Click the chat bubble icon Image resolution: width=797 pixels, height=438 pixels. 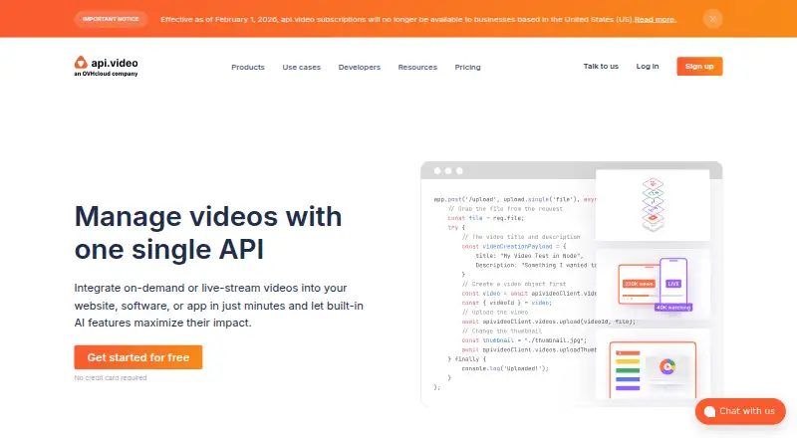tap(709, 411)
